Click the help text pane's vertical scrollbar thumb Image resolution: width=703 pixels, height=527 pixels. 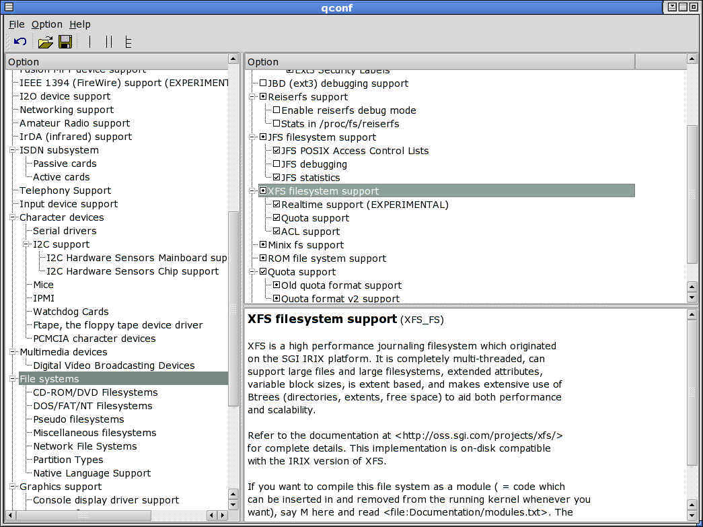[692, 393]
